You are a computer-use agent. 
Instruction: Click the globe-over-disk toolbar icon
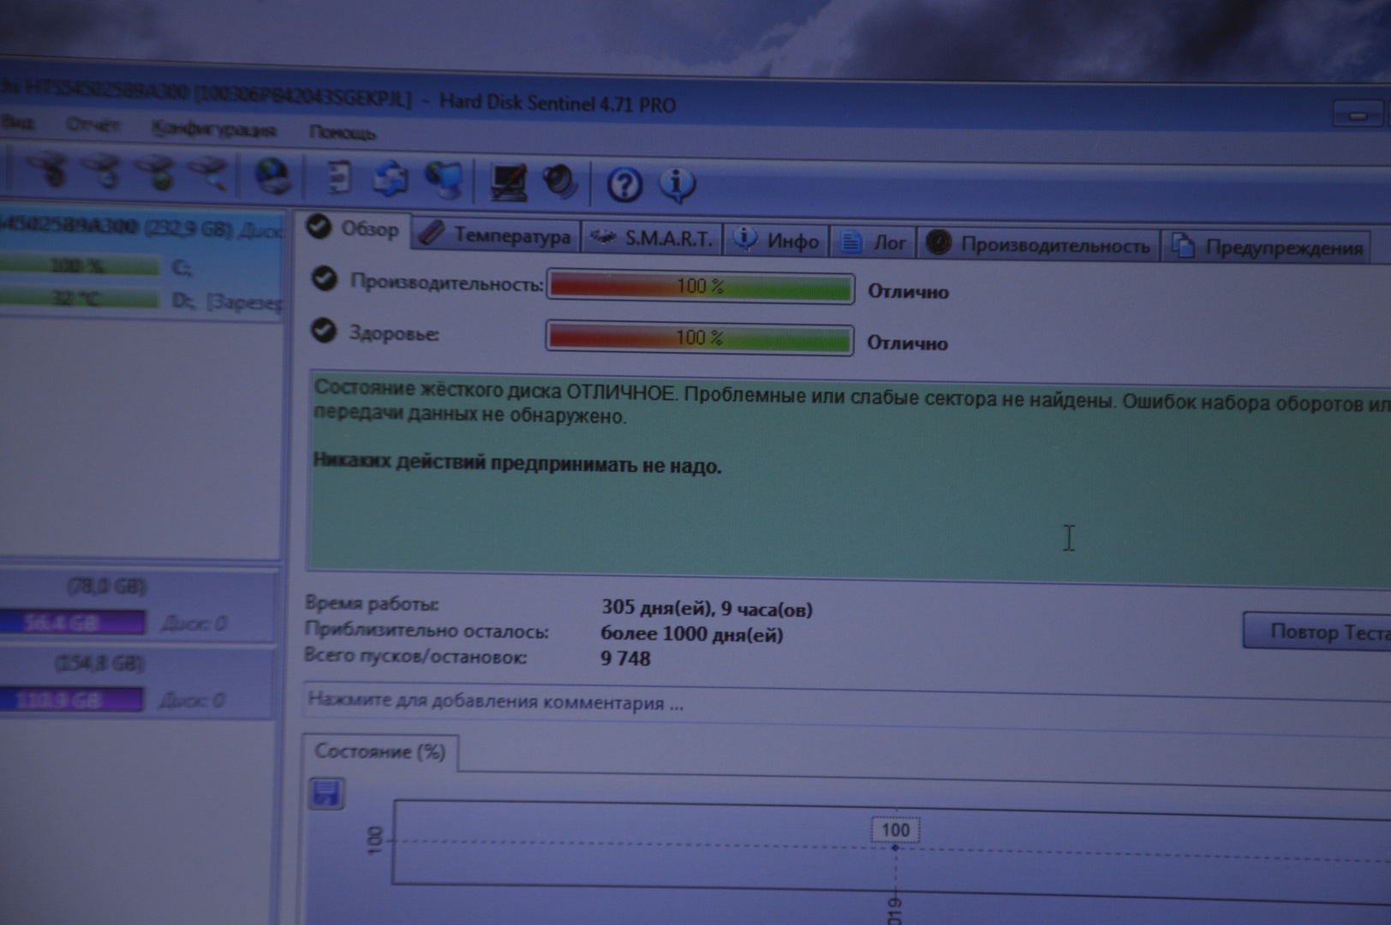pos(272,176)
